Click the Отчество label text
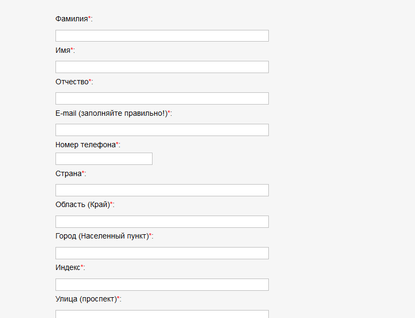 (72, 82)
